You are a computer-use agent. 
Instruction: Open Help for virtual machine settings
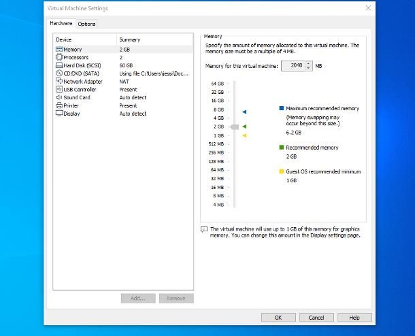click(x=354, y=318)
